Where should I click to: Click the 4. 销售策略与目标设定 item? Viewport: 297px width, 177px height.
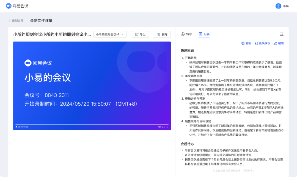point(196,121)
